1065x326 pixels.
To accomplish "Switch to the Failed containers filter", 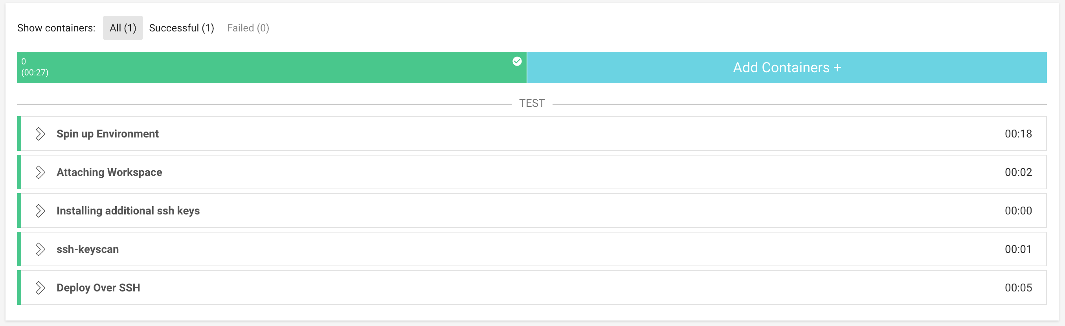I will point(248,27).
